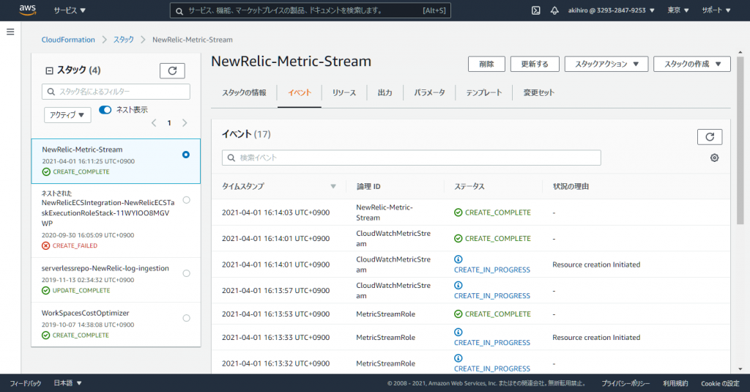Image resolution: width=750 pixels, height=392 pixels.
Task: Click the フィードバック footer link
Action: coord(26,383)
